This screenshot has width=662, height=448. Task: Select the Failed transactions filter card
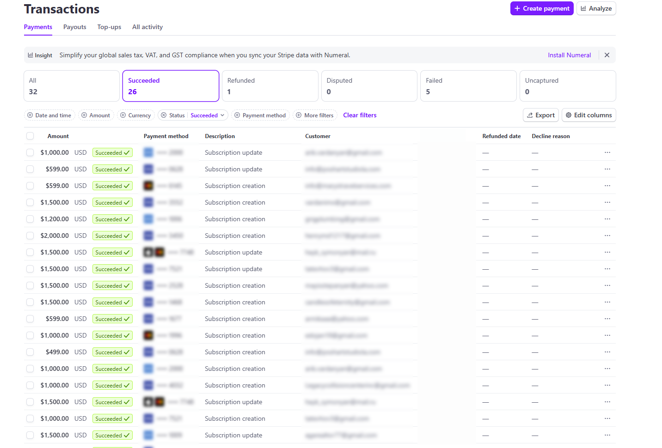pyautogui.click(x=468, y=86)
